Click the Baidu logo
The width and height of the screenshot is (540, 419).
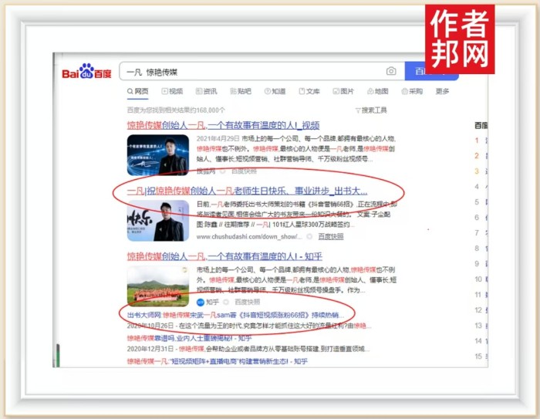point(86,73)
